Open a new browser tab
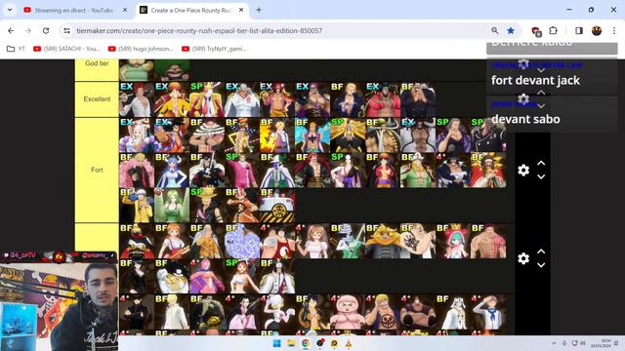This screenshot has width=625, height=351. pos(259,10)
